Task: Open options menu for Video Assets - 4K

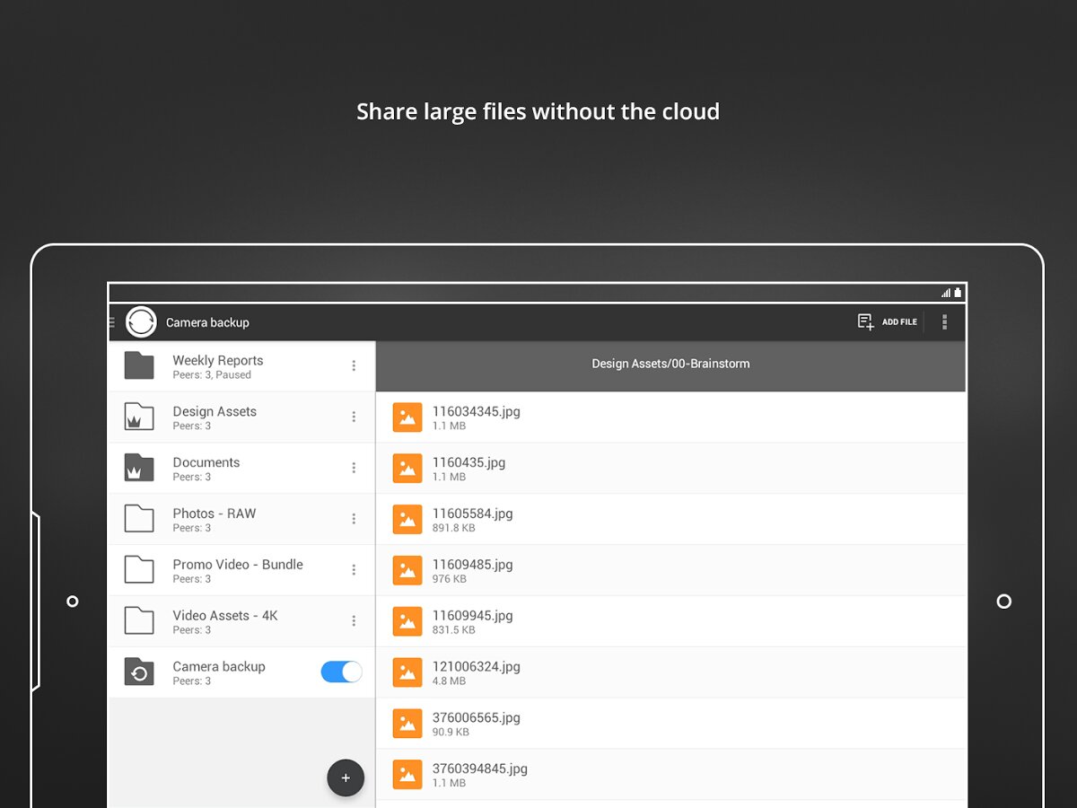Action: coord(354,620)
